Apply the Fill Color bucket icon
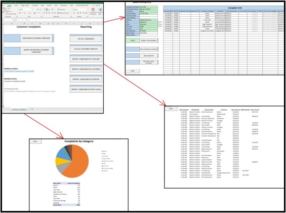This screenshot has height=213, width=286. coord(34,13)
